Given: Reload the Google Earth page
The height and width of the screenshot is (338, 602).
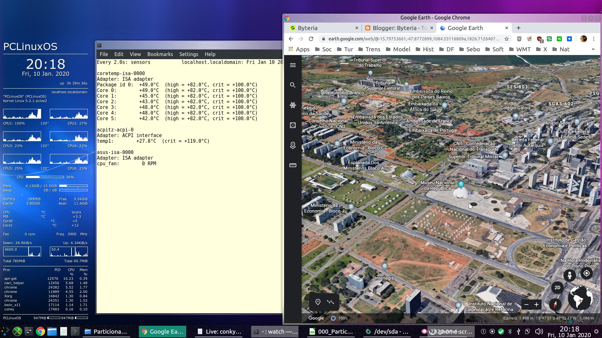Looking at the screenshot, I should coord(311,39).
